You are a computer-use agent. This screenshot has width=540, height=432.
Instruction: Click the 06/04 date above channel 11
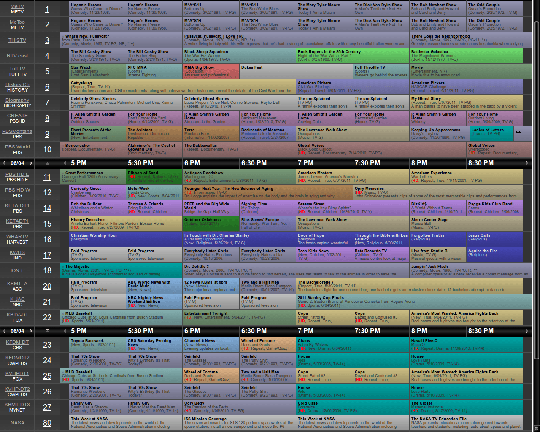pos(17,163)
